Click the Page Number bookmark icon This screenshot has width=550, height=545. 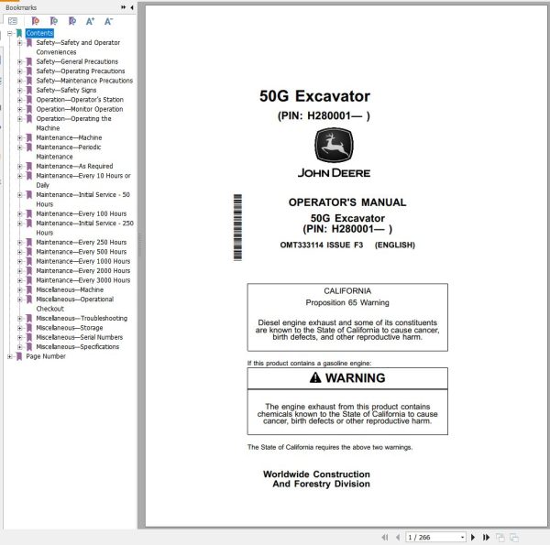point(19,356)
